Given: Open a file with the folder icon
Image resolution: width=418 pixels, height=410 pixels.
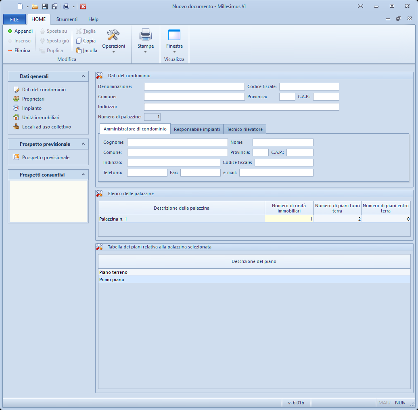Looking at the screenshot, I should [x=35, y=6].
